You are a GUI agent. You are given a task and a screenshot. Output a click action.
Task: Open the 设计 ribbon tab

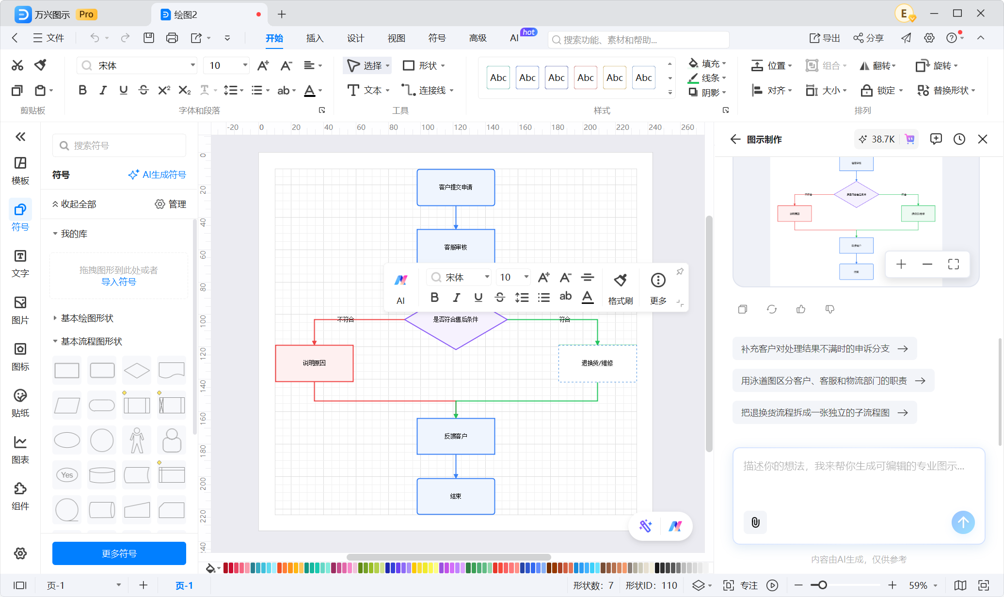click(355, 38)
